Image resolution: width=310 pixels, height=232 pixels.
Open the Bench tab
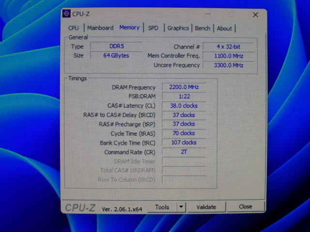(x=202, y=28)
